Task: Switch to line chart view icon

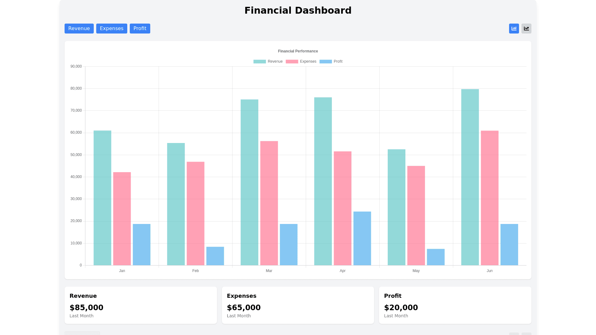Action: tap(526, 29)
